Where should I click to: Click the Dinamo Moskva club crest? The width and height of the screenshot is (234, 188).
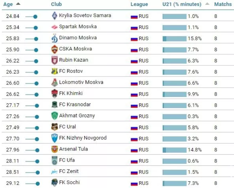55,38
